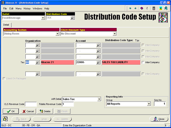Screen dimensions: 171x128
Task: Open the Help menu
Action: point(47,9)
